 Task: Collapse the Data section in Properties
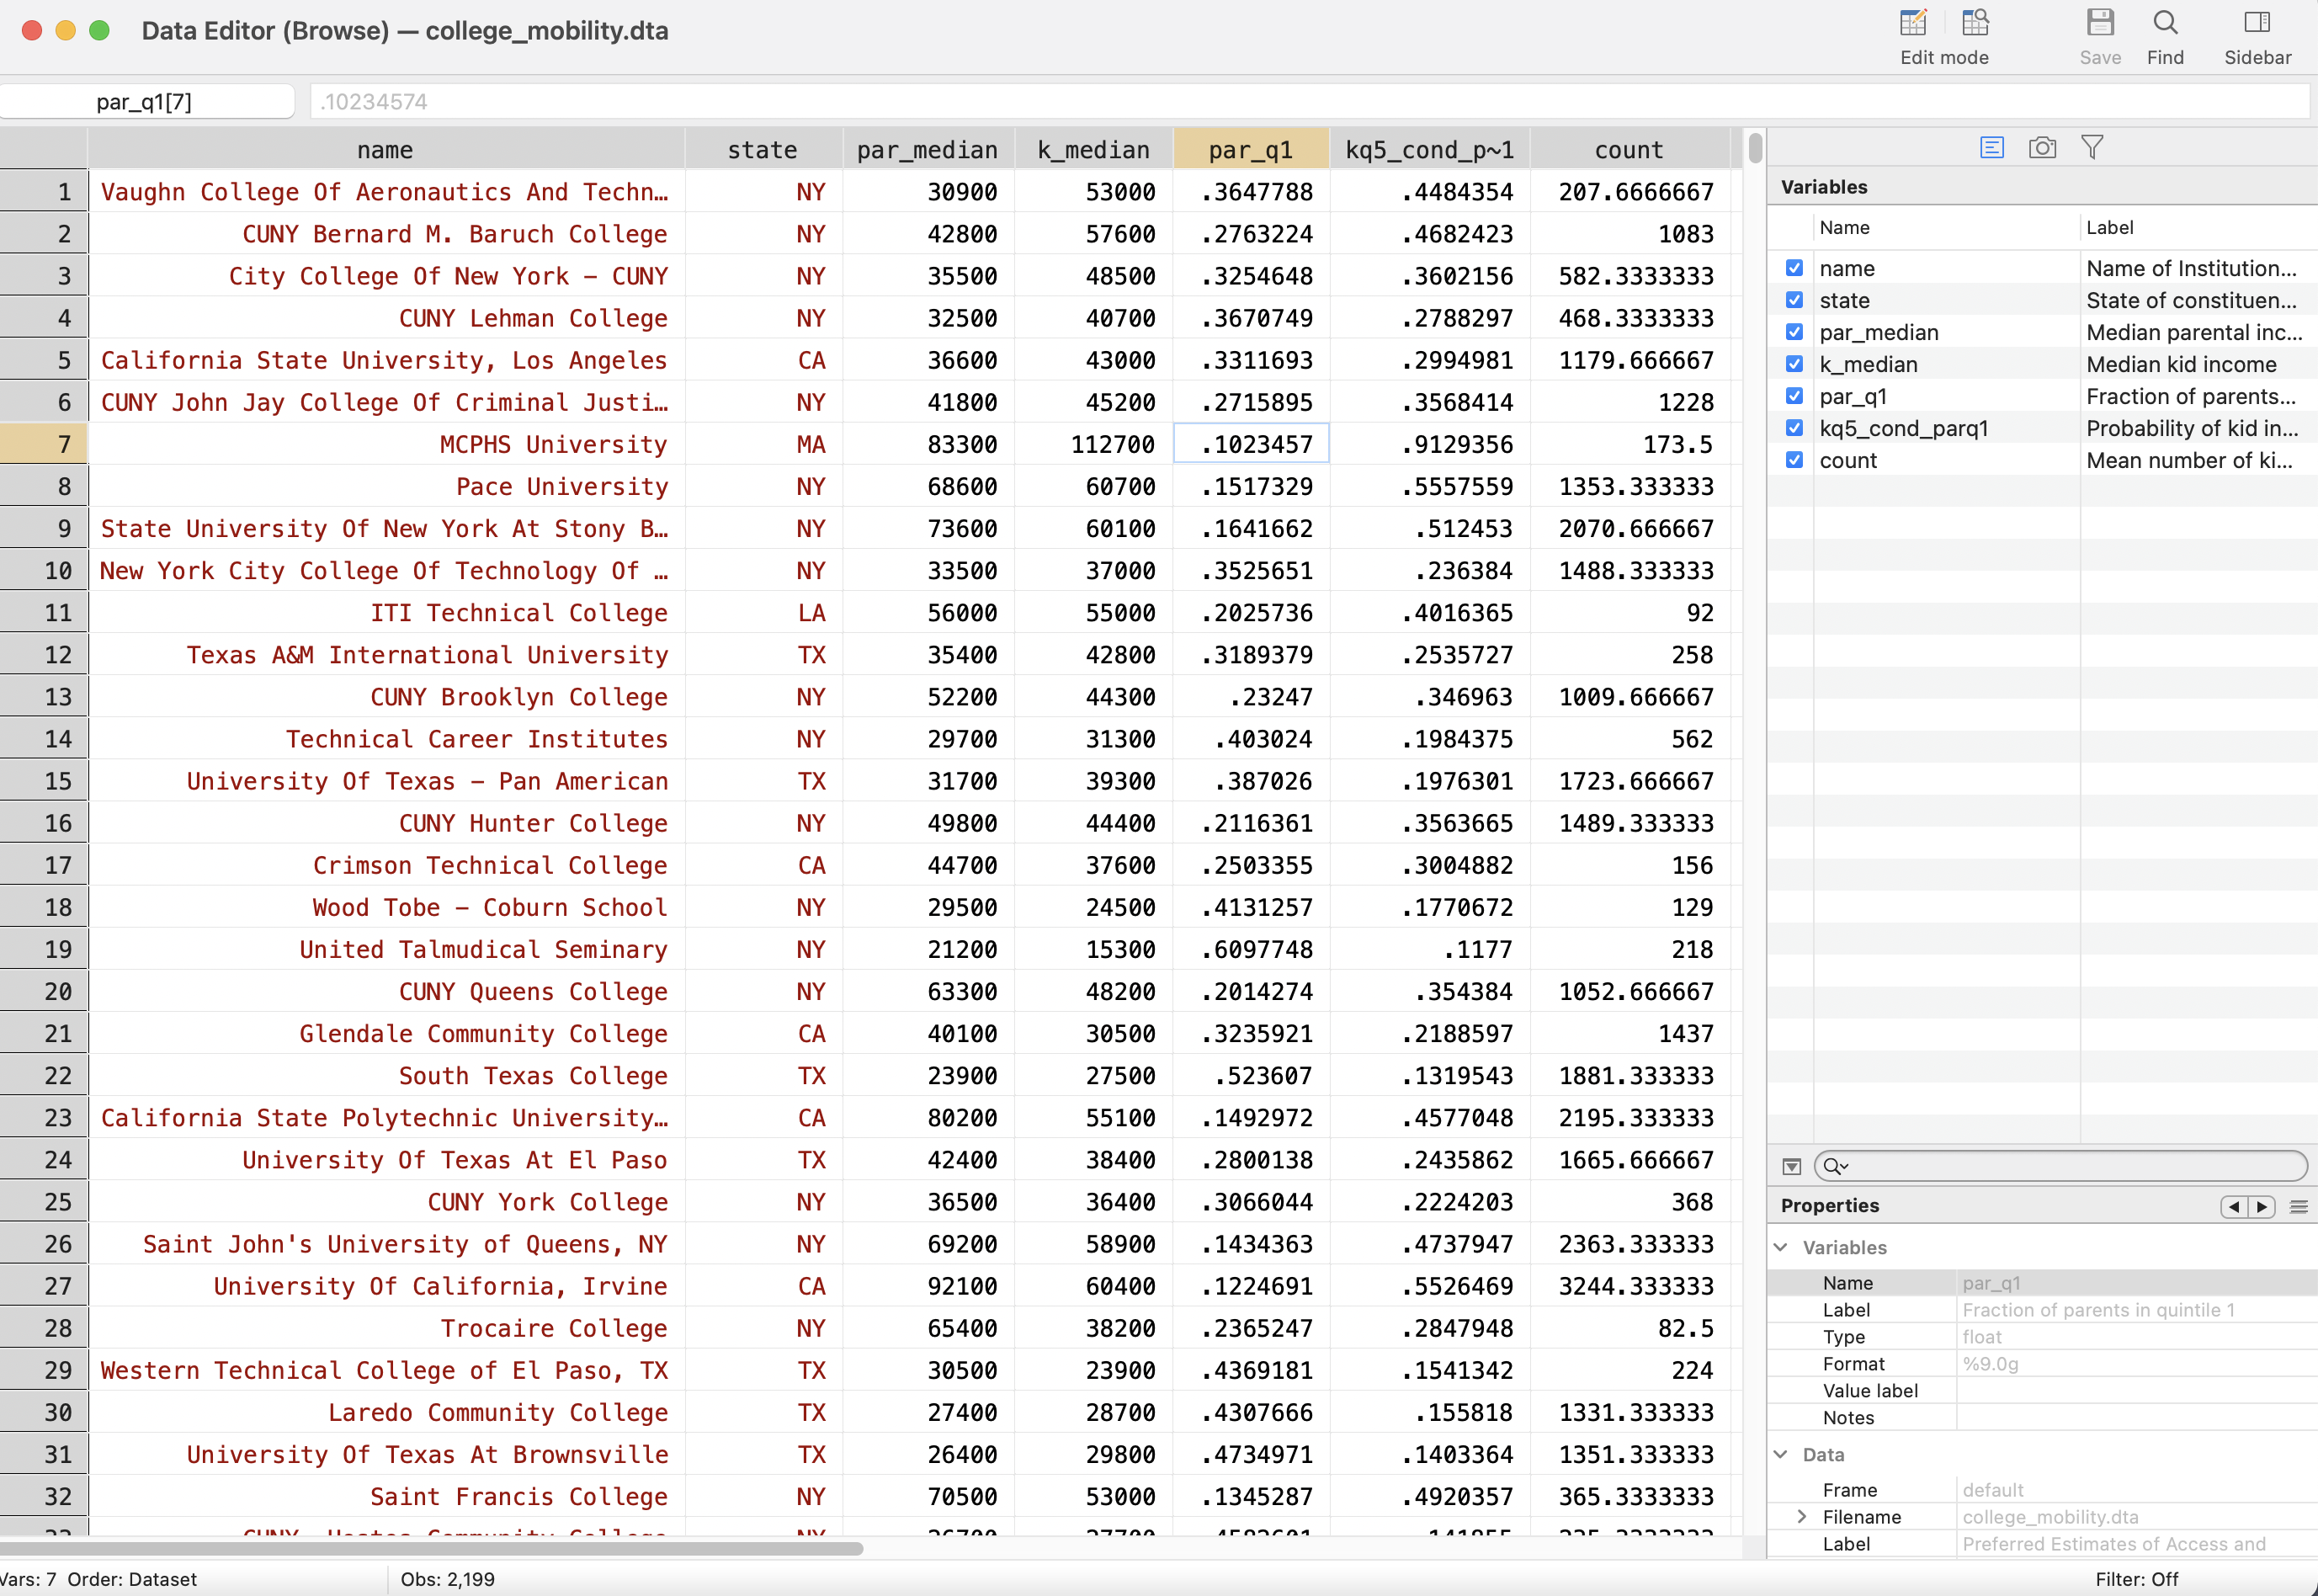(x=1781, y=1454)
